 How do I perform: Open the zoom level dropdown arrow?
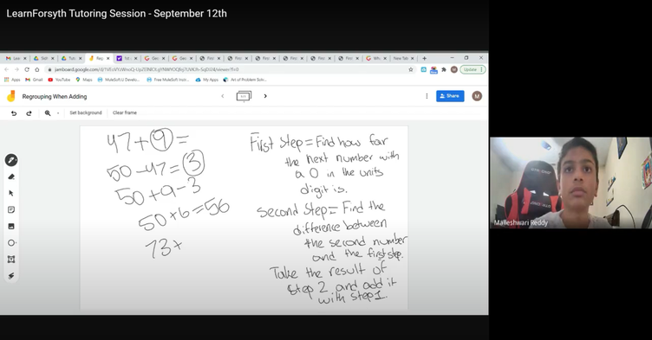point(58,113)
